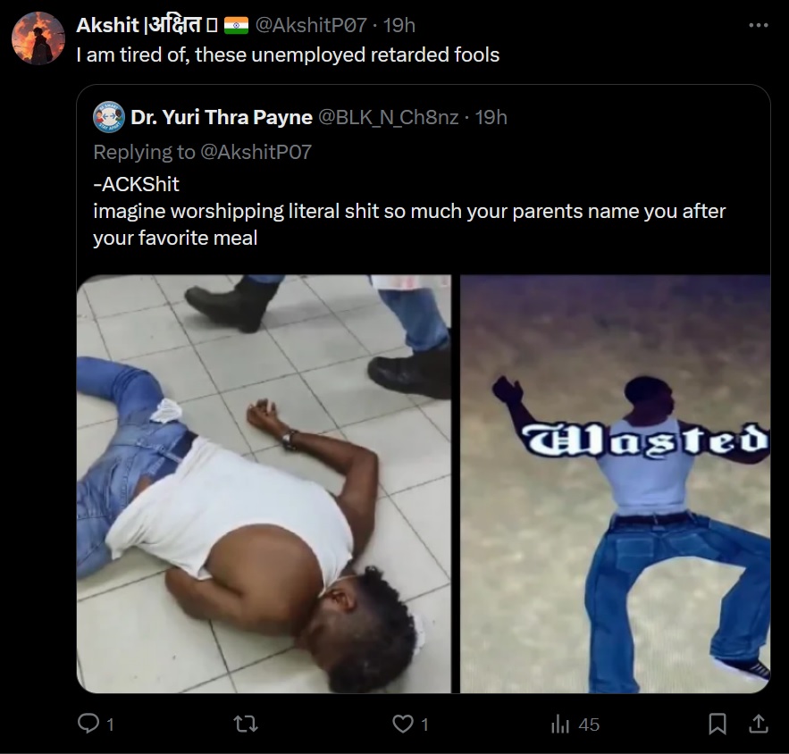Open the left image of man on floor

pos(264,484)
